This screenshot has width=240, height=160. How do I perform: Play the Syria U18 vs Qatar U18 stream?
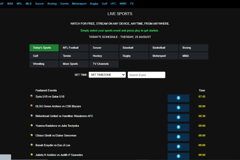[178, 98]
